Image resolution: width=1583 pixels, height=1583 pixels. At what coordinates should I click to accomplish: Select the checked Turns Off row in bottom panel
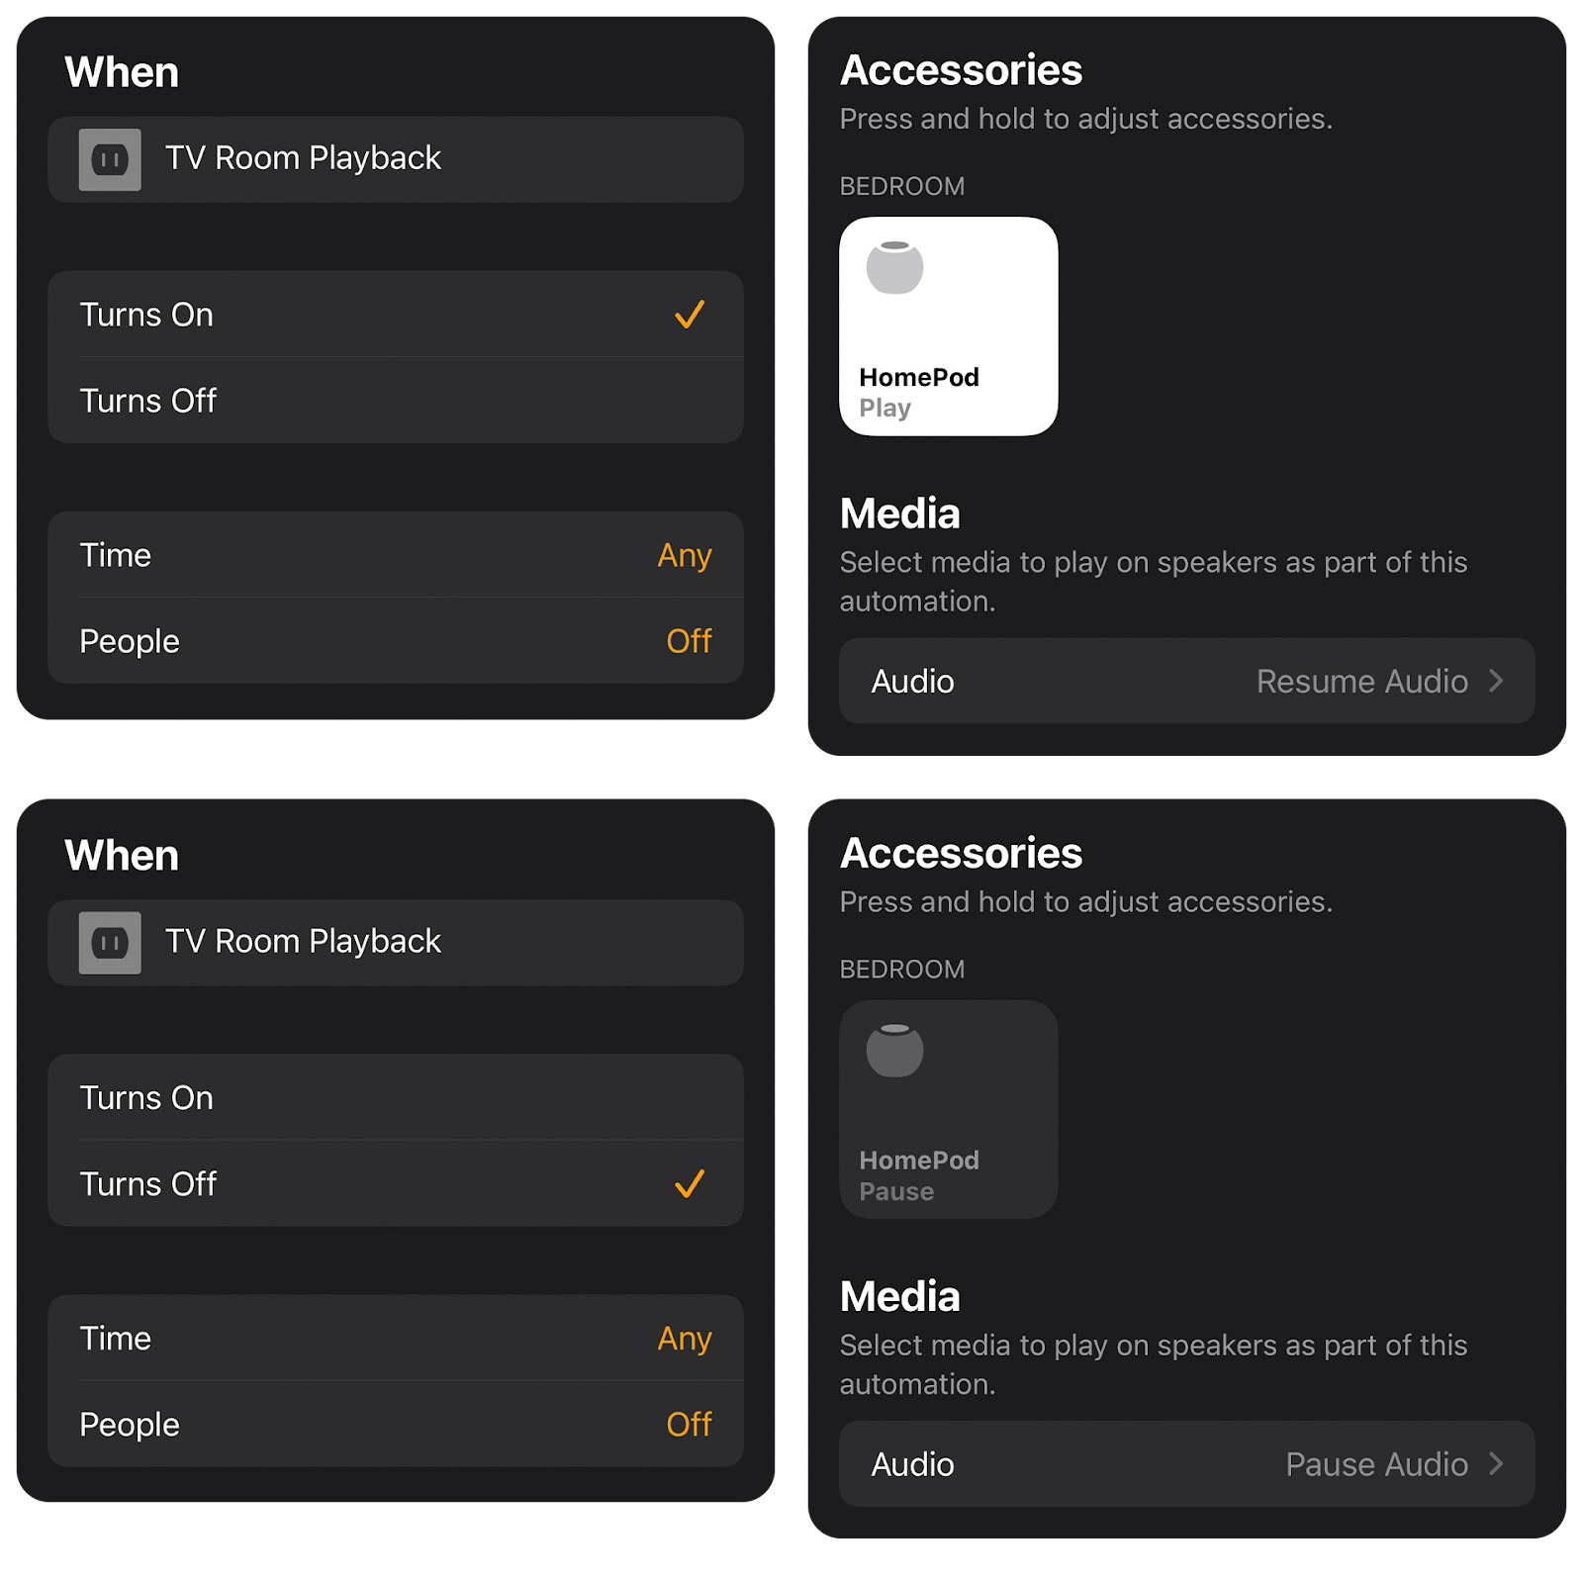click(396, 1183)
